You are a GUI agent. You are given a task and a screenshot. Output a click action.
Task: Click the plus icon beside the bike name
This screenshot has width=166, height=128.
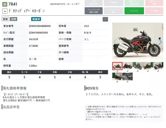coord(5,11)
